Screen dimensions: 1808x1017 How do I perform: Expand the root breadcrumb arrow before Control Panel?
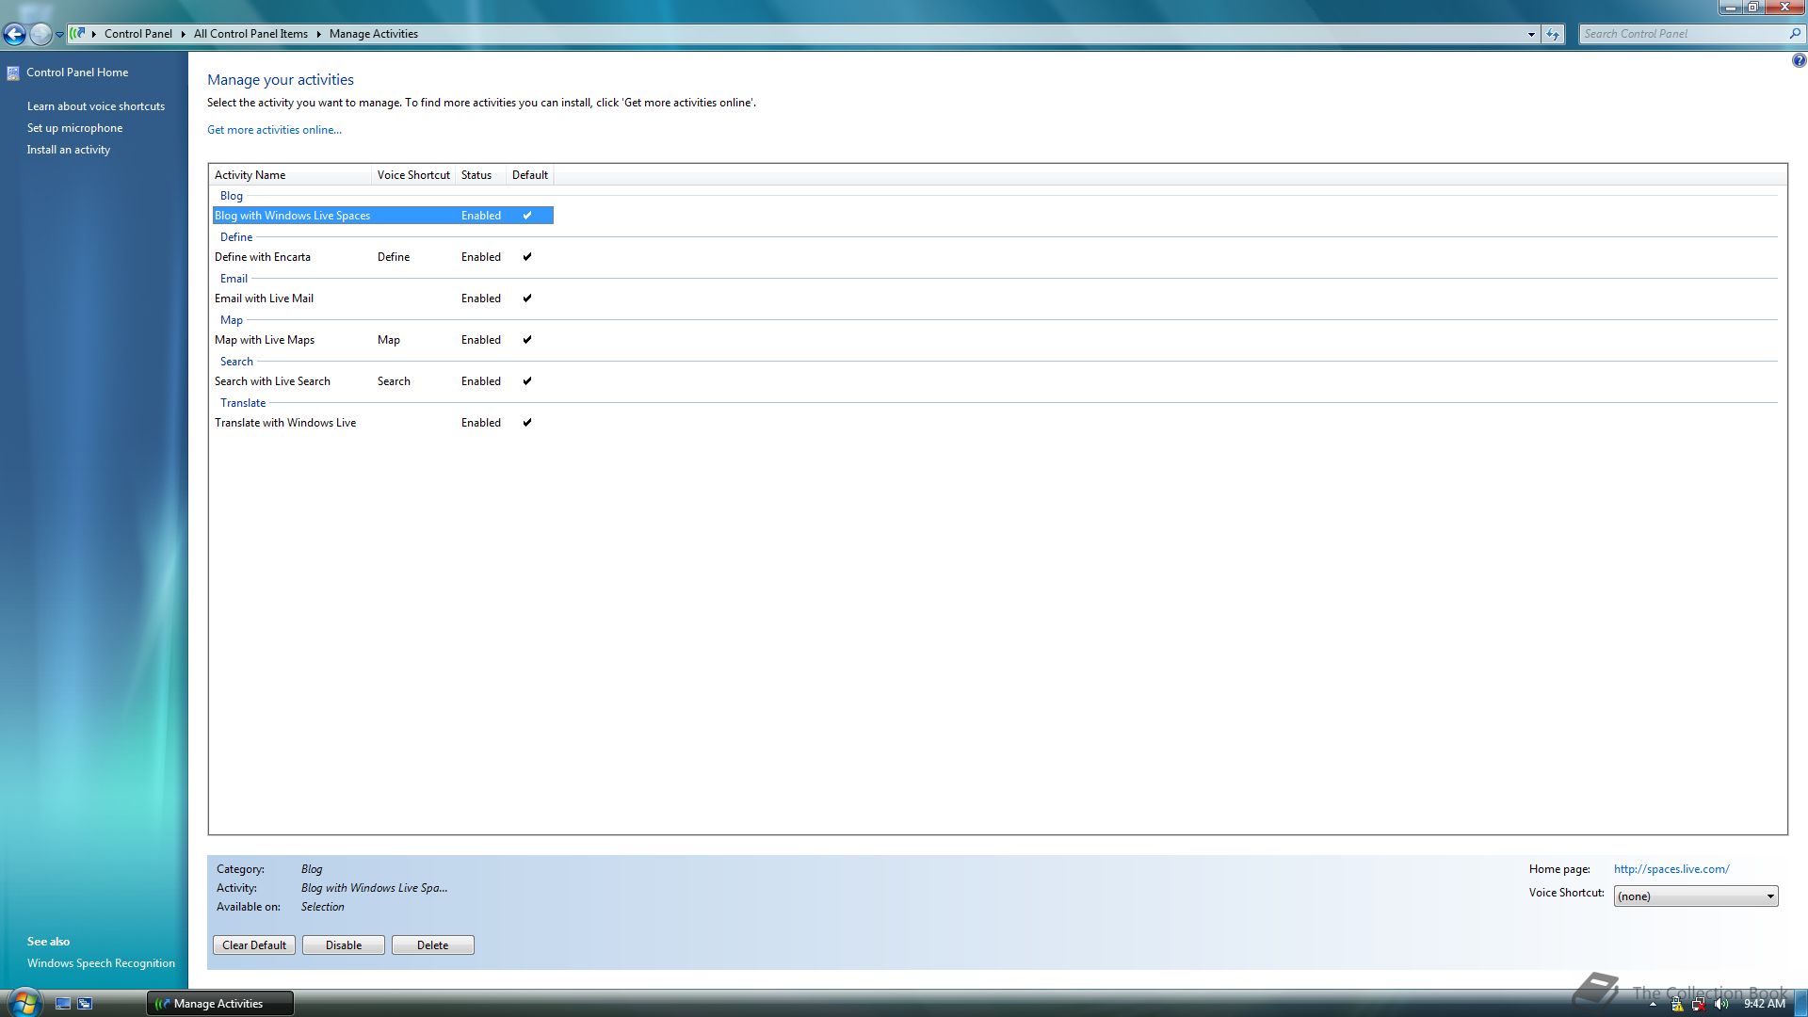[94, 34]
